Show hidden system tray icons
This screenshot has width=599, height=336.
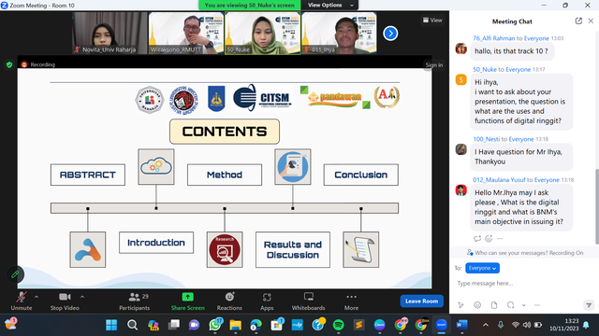coord(486,325)
